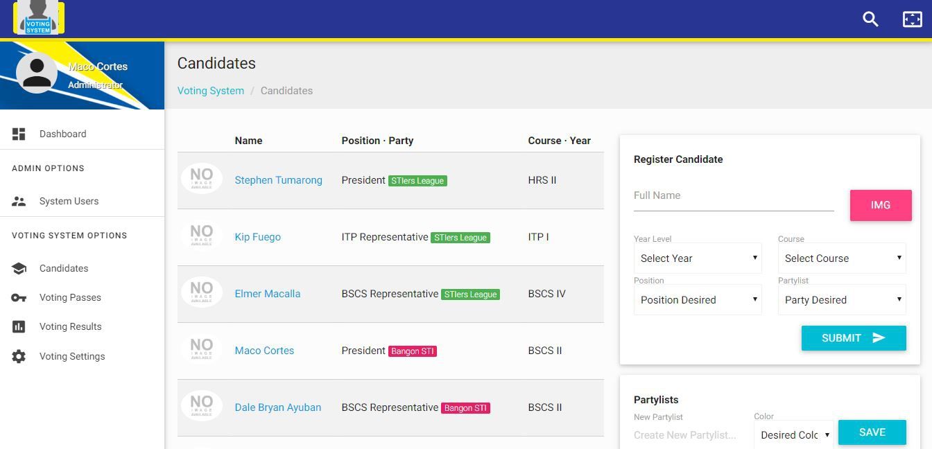Open the Voting Settings menu item
932x449 pixels.
(x=72, y=356)
